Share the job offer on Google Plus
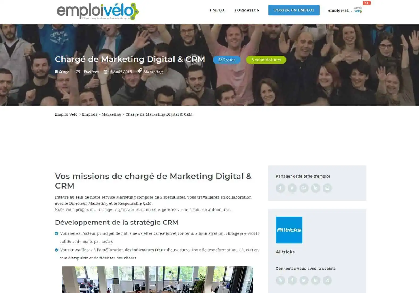 coord(304,188)
